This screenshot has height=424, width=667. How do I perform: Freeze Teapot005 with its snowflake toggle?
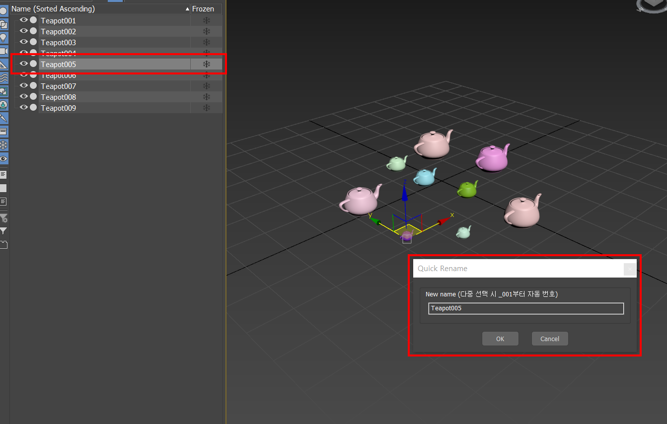207,64
